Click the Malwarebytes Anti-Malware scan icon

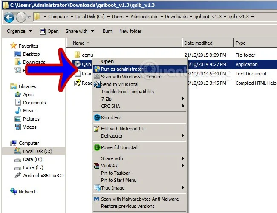(96, 199)
